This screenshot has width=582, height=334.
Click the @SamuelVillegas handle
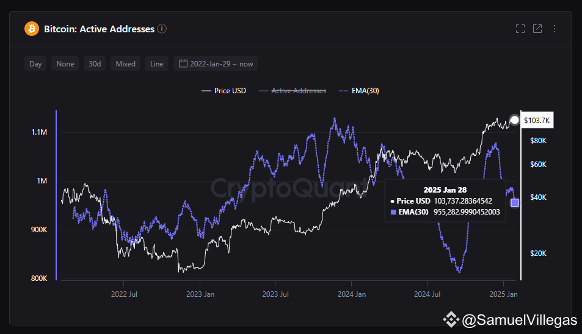(519, 320)
